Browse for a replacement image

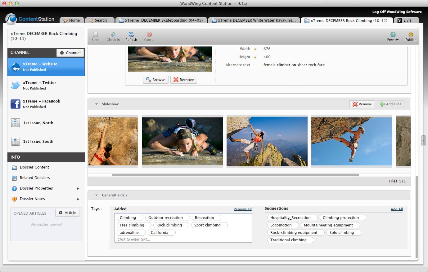click(x=155, y=80)
